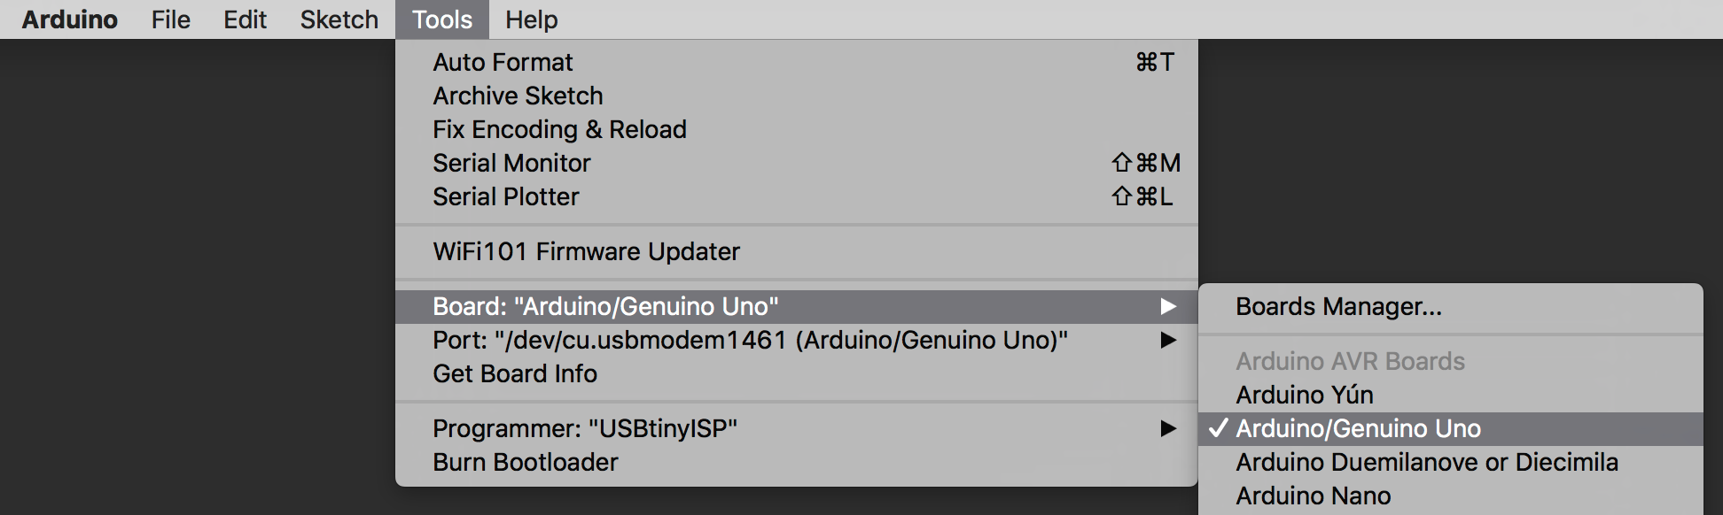The height and width of the screenshot is (515, 1723).
Task: Close the open Tools menu
Action: 441,19
